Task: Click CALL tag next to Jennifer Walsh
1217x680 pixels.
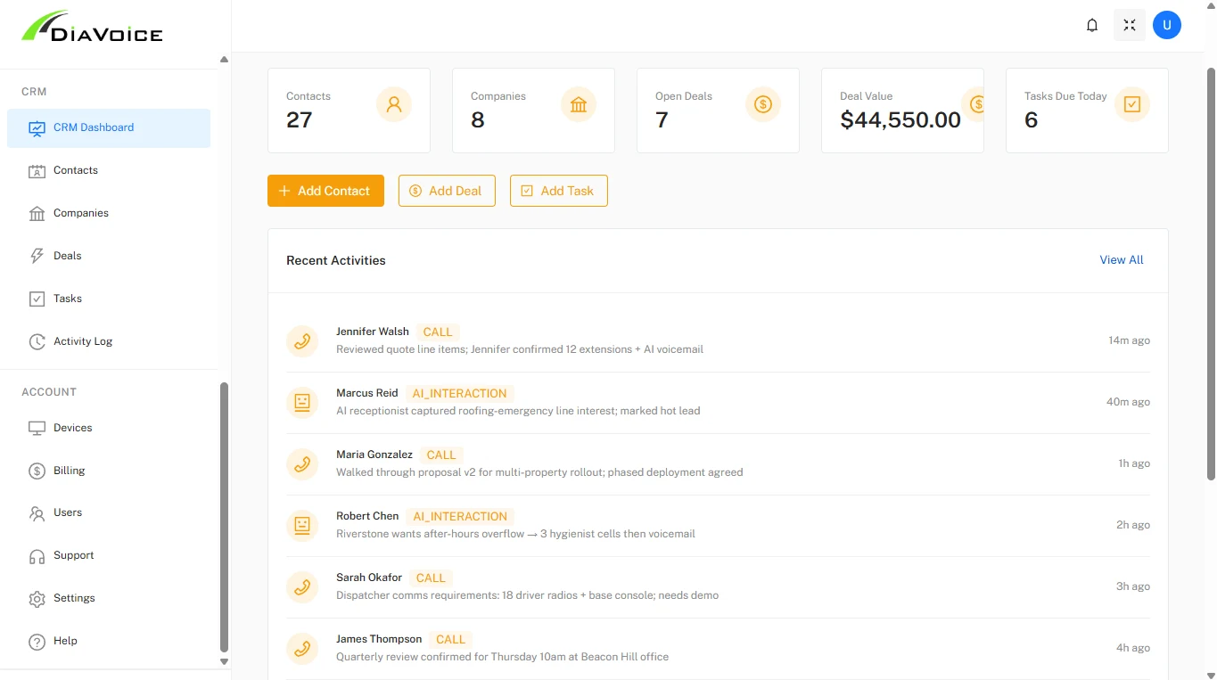Action: coord(438,332)
